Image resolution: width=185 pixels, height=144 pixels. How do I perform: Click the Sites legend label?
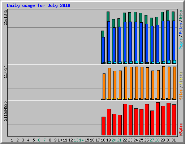pyautogui.click(x=181, y=94)
